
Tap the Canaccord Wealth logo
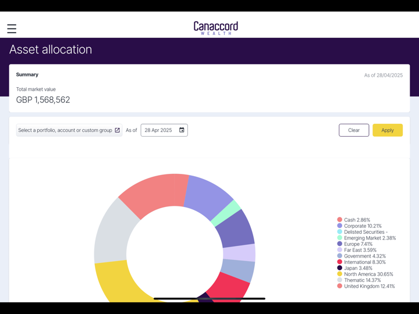tap(216, 28)
